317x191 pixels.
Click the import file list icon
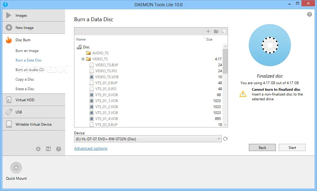224,32
